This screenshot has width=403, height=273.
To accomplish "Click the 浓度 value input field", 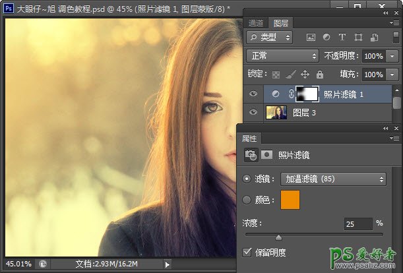I will coord(357,224).
